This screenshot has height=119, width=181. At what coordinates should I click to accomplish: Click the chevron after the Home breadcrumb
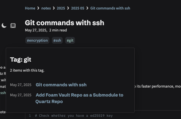(38, 8)
